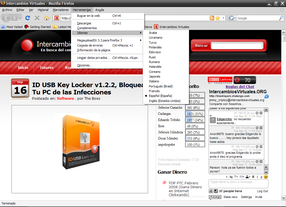This screenshot has height=207, width=286.
Task: Open the chat text color dropdown
Action: click(248, 177)
